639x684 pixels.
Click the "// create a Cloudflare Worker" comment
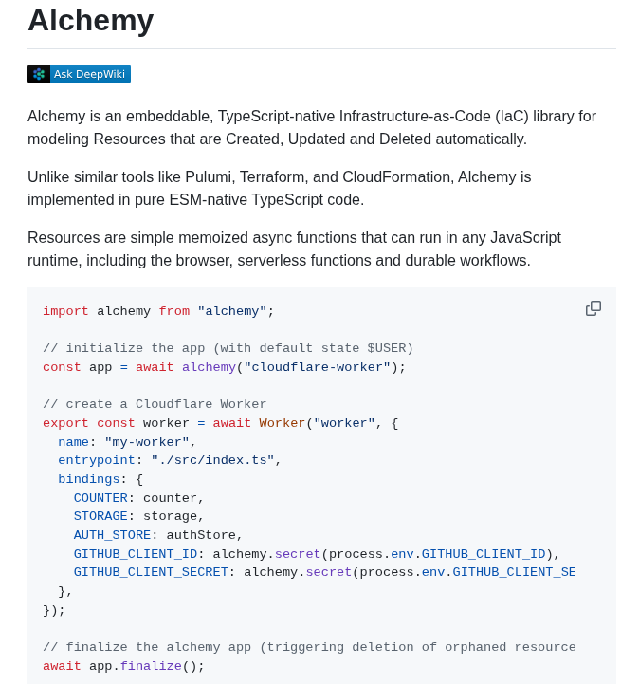coord(155,404)
